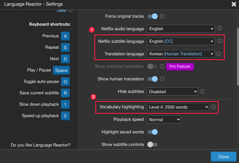The width and height of the screenshot is (239, 163).
Task: Enable Show subtitle controls switch
Action: [152, 144]
